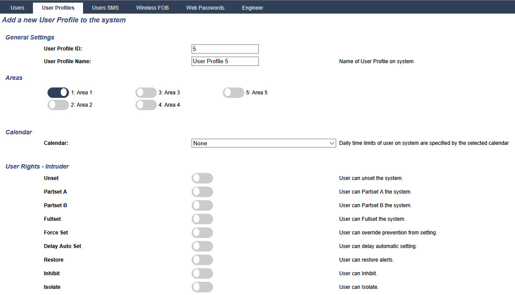
Task: Enable the Partset B right
Action: coord(202,205)
